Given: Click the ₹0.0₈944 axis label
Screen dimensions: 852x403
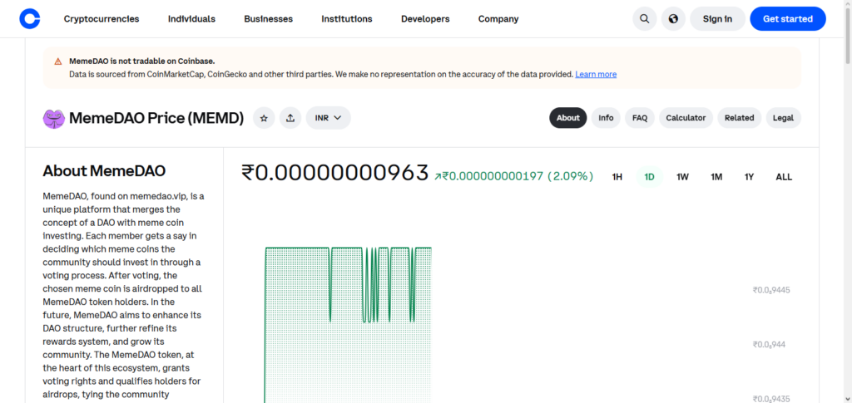Looking at the screenshot, I should (x=769, y=345).
